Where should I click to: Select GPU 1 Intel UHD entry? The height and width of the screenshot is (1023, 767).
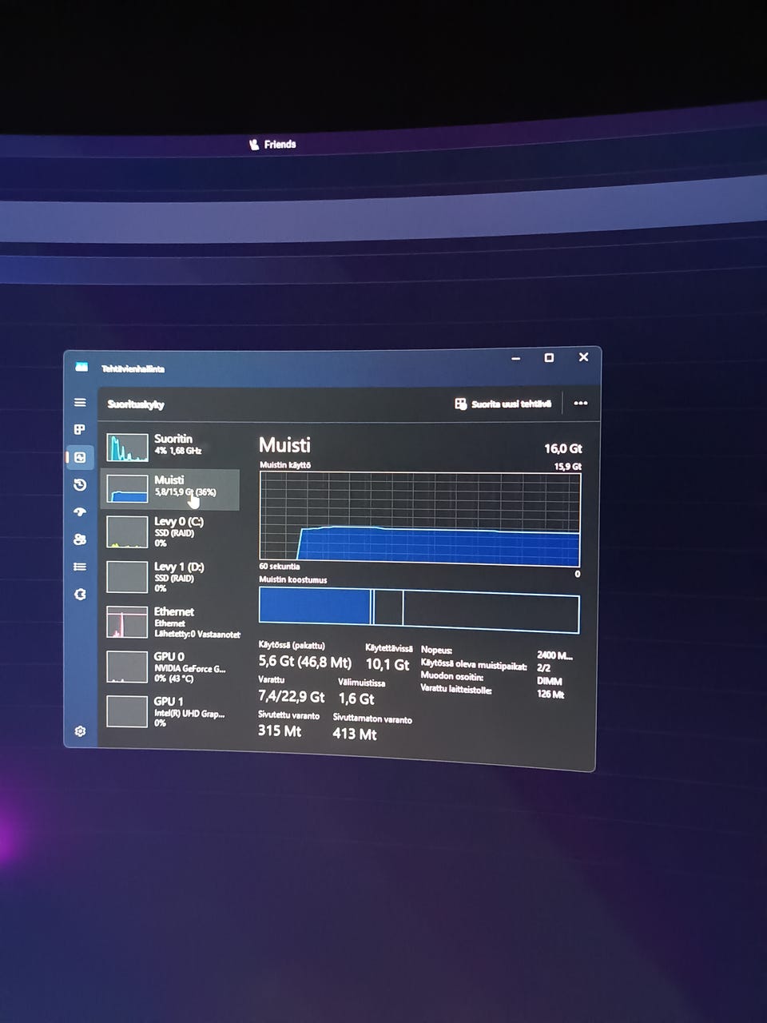click(x=171, y=711)
